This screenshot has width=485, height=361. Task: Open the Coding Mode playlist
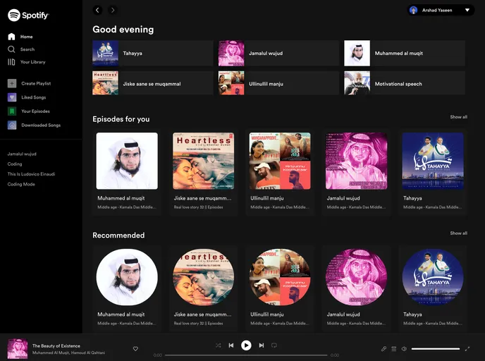tap(21, 184)
